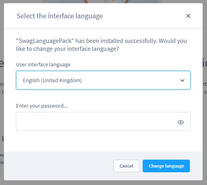
Task: Toggle password visibility eye
Action: click(x=181, y=122)
